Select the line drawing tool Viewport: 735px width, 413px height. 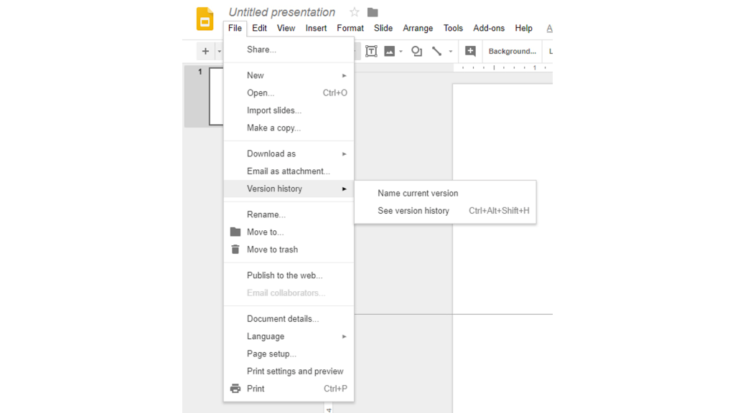pos(436,51)
